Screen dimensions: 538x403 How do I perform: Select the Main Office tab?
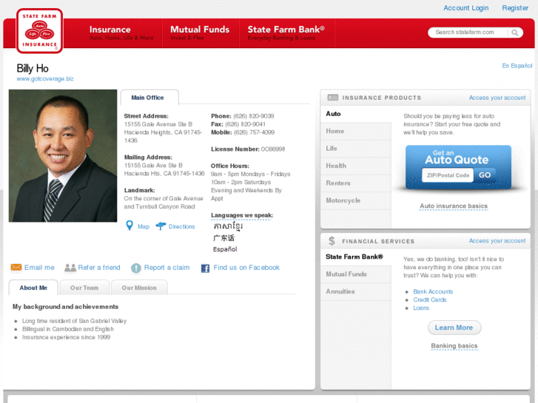tap(149, 98)
